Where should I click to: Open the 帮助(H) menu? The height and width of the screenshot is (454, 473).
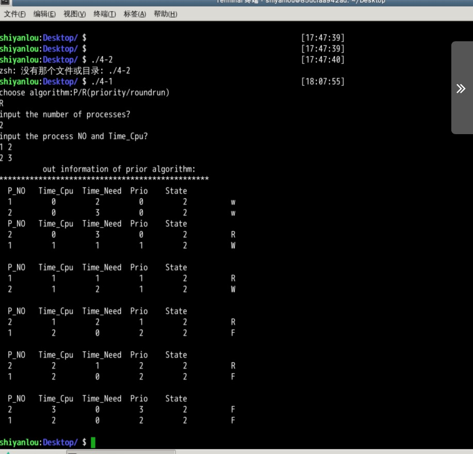(x=165, y=14)
